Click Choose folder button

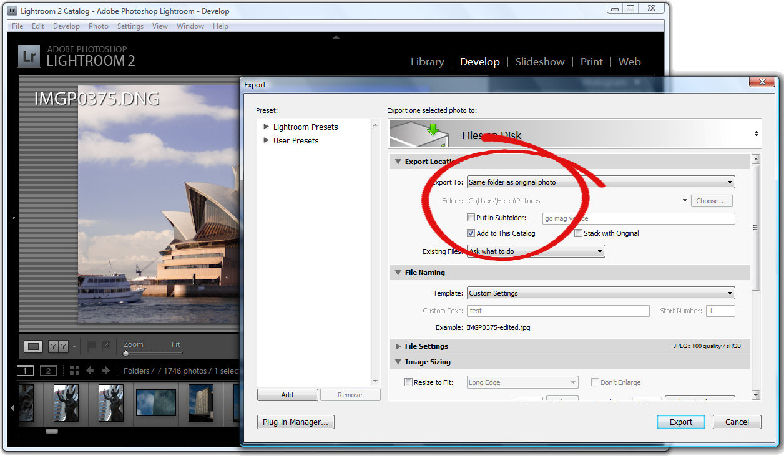pyautogui.click(x=711, y=201)
